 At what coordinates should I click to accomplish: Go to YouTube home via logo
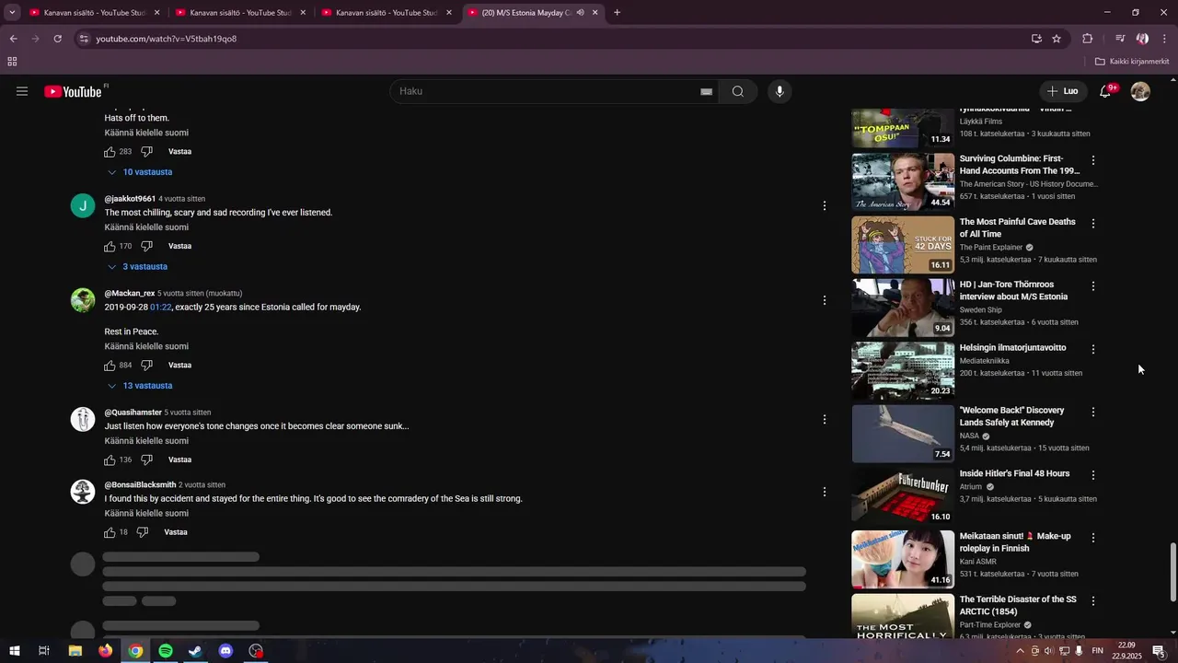tap(74, 91)
